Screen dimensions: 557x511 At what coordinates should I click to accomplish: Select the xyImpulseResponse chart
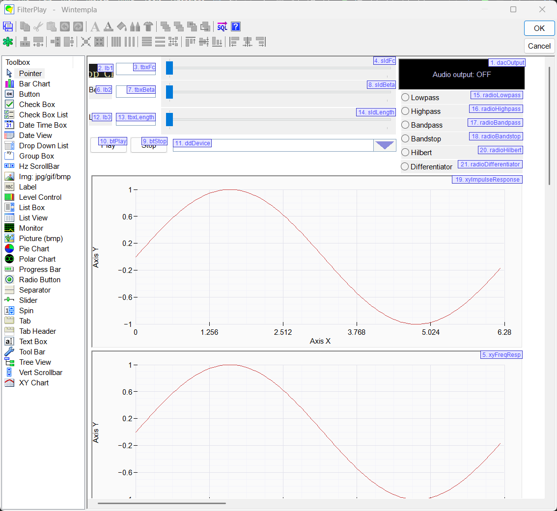click(307, 261)
